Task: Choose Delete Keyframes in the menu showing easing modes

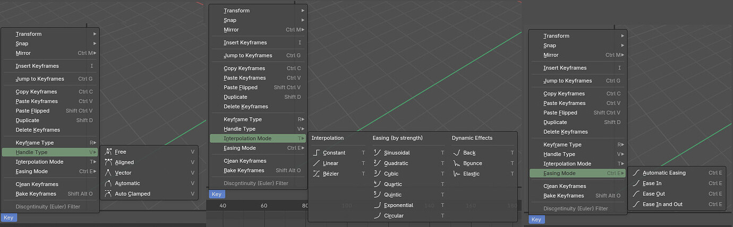Action: click(x=578, y=132)
